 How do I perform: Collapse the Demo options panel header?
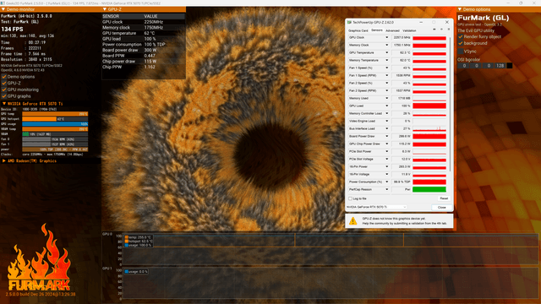click(x=460, y=9)
